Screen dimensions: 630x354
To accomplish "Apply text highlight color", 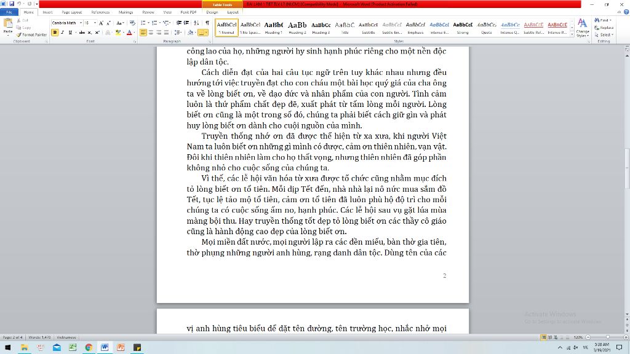I will pyautogui.click(x=118, y=33).
